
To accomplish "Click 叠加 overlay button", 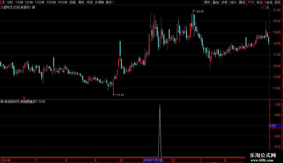I will click(x=216, y=2).
